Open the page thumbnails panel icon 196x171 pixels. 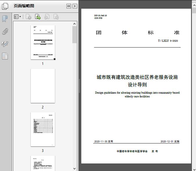coord(5,6)
